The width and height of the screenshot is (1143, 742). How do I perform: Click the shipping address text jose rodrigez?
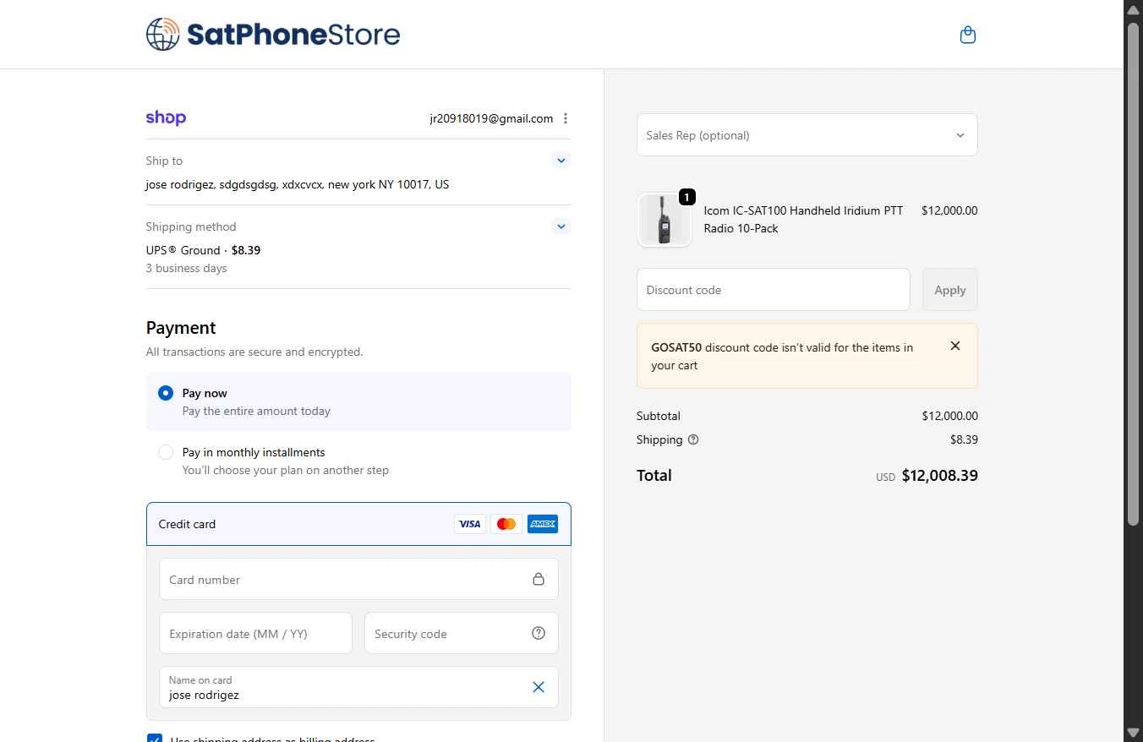coord(298,184)
